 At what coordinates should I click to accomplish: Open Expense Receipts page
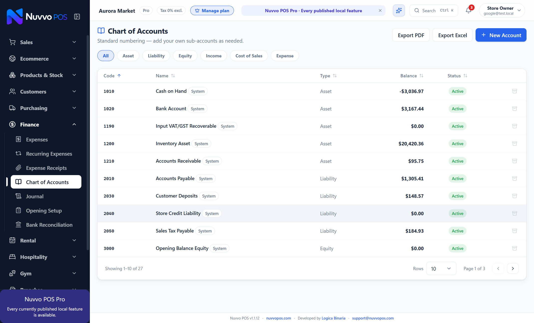pos(46,168)
